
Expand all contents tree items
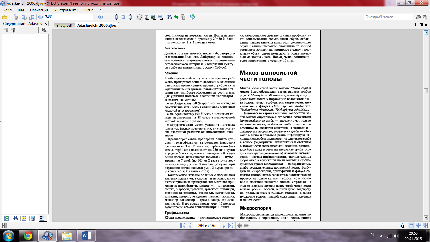(x=6, y=30)
